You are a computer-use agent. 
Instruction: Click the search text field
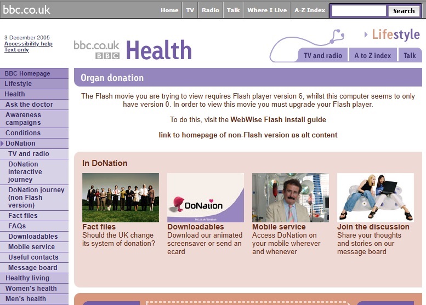coord(359,11)
